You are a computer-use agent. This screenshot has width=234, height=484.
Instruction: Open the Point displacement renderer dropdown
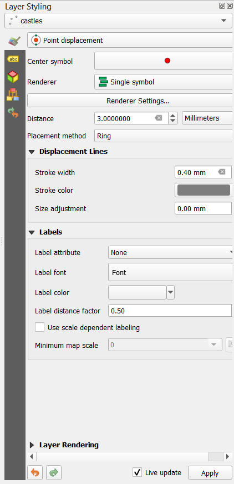click(x=130, y=41)
